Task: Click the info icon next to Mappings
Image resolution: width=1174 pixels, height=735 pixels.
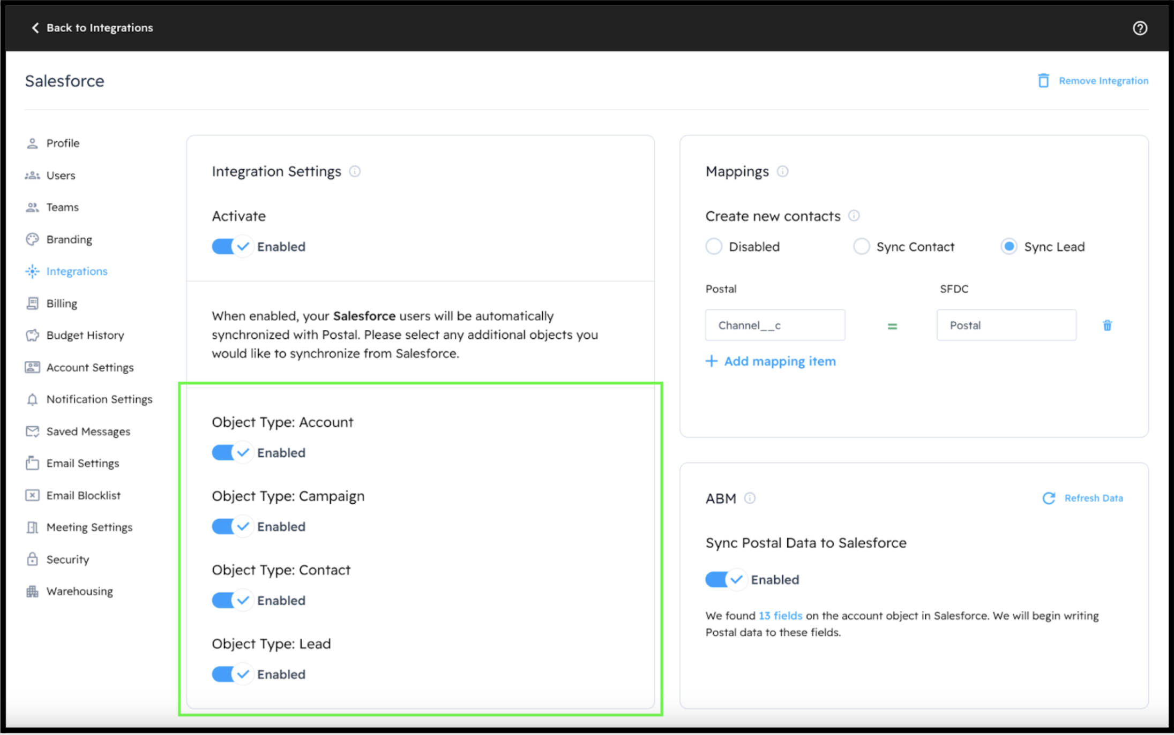Action: (x=782, y=171)
